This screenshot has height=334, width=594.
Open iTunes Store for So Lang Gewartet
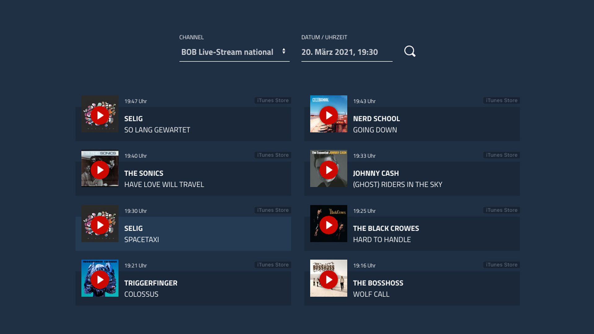tap(273, 101)
